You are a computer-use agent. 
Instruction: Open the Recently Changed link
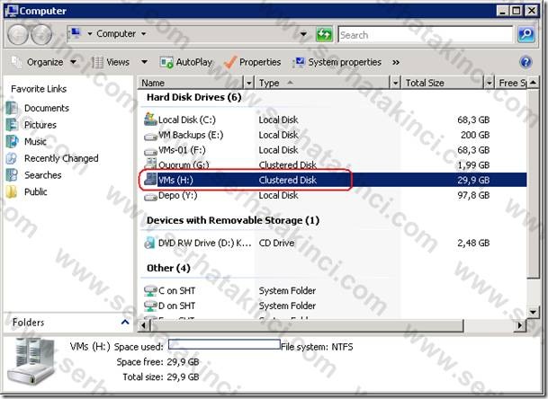click(x=61, y=158)
